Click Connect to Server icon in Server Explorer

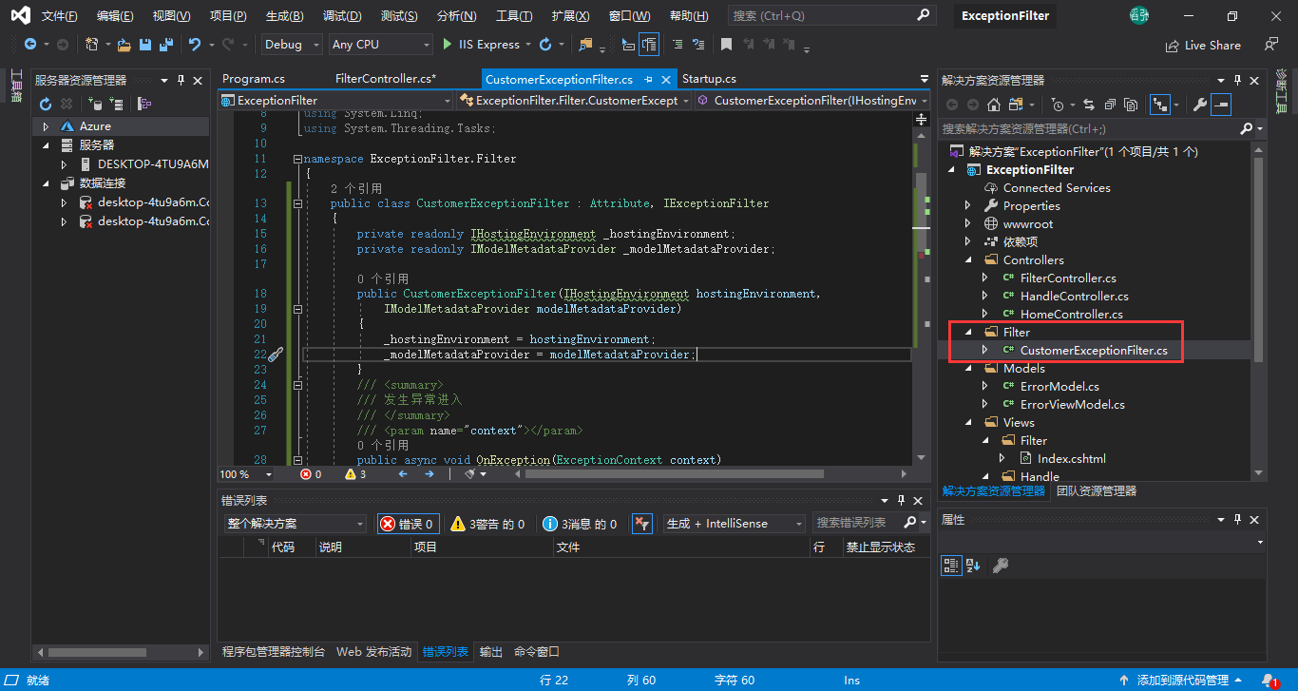[x=116, y=104]
